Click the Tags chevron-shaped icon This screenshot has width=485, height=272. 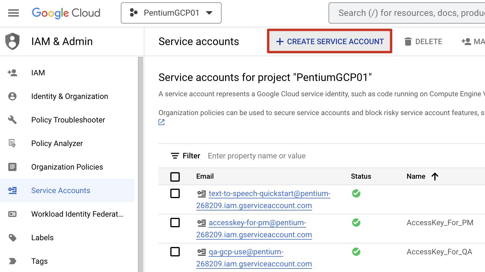click(12, 261)
